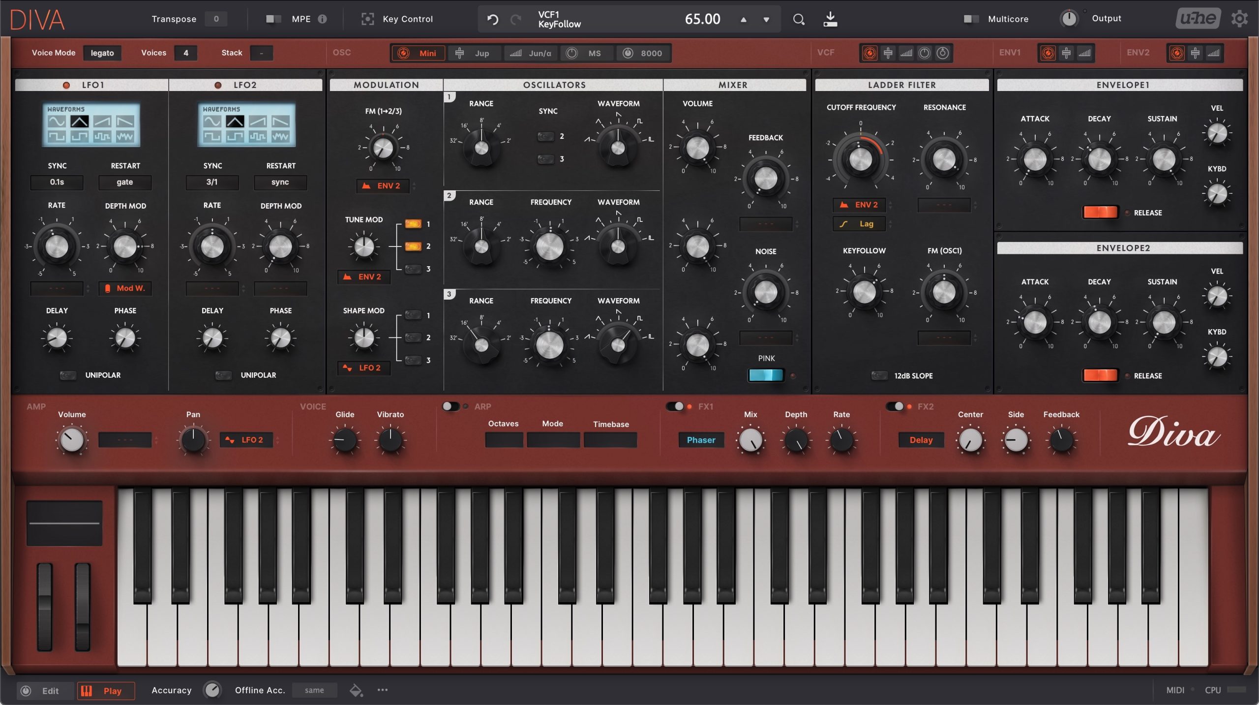
Task: Select third ENV1 model icon
Action: pos(1084,53)
